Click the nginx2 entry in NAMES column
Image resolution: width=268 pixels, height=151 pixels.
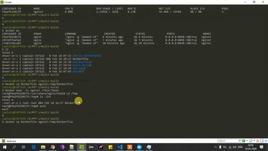coord(206,40)
